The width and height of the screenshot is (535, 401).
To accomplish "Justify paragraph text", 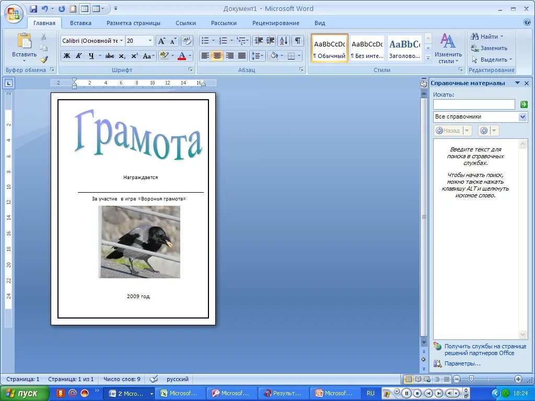I will [x=242, y=55].
